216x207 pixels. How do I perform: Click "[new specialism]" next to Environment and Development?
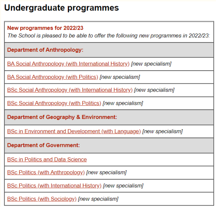click(x=162, y=131)
